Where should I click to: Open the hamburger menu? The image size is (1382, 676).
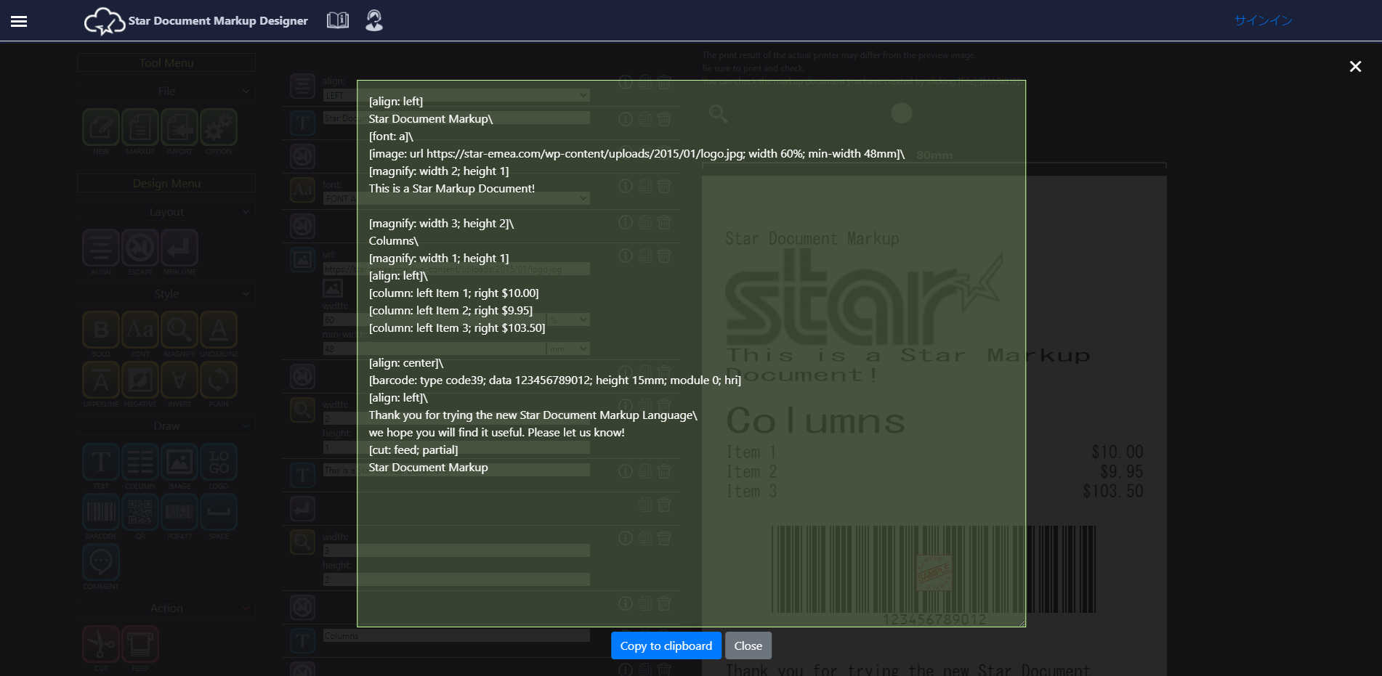point(19,21)
